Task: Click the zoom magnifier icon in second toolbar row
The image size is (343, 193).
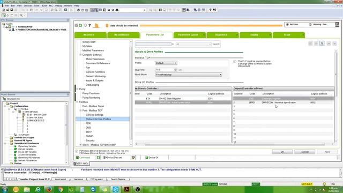Action: [21, 16]
